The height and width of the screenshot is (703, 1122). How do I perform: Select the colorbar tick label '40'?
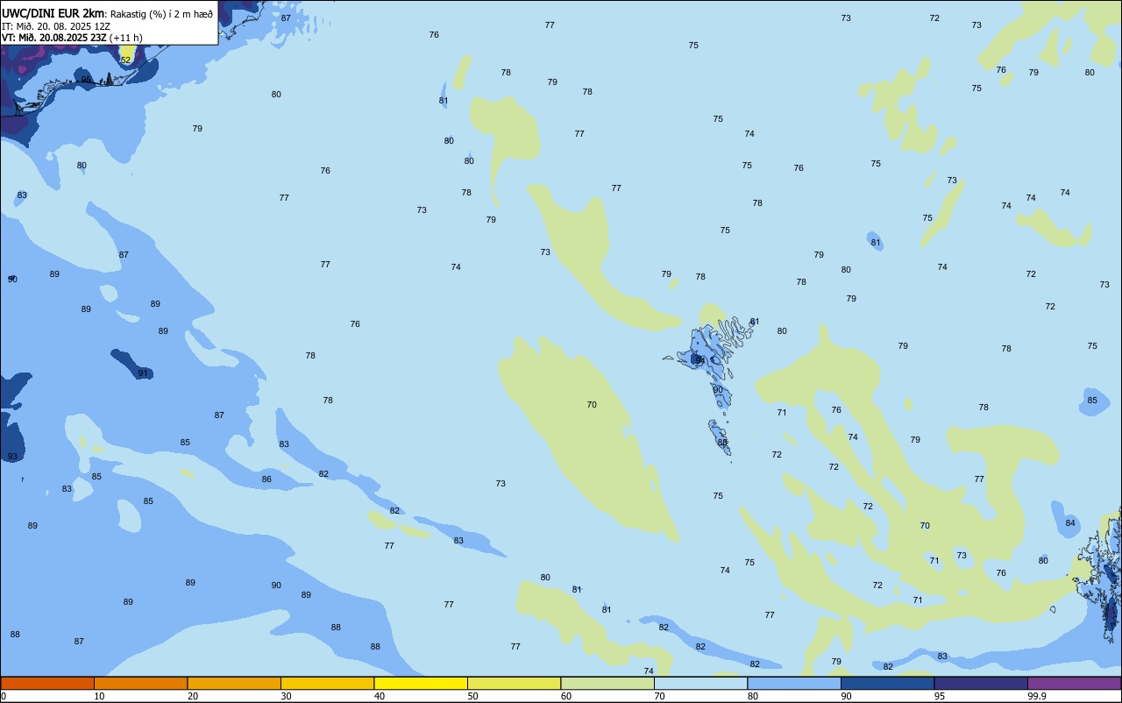380,696
